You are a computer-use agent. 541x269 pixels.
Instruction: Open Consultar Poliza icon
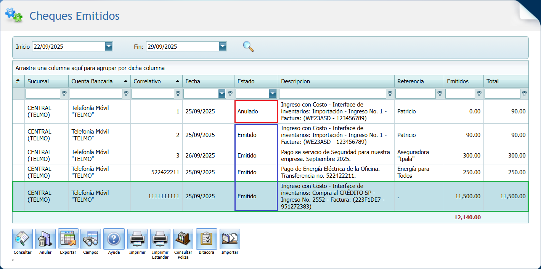click(183, 239)
